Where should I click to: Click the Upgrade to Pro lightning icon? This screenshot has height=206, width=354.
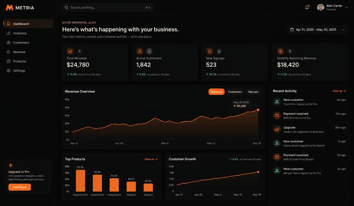pos(11,165)
